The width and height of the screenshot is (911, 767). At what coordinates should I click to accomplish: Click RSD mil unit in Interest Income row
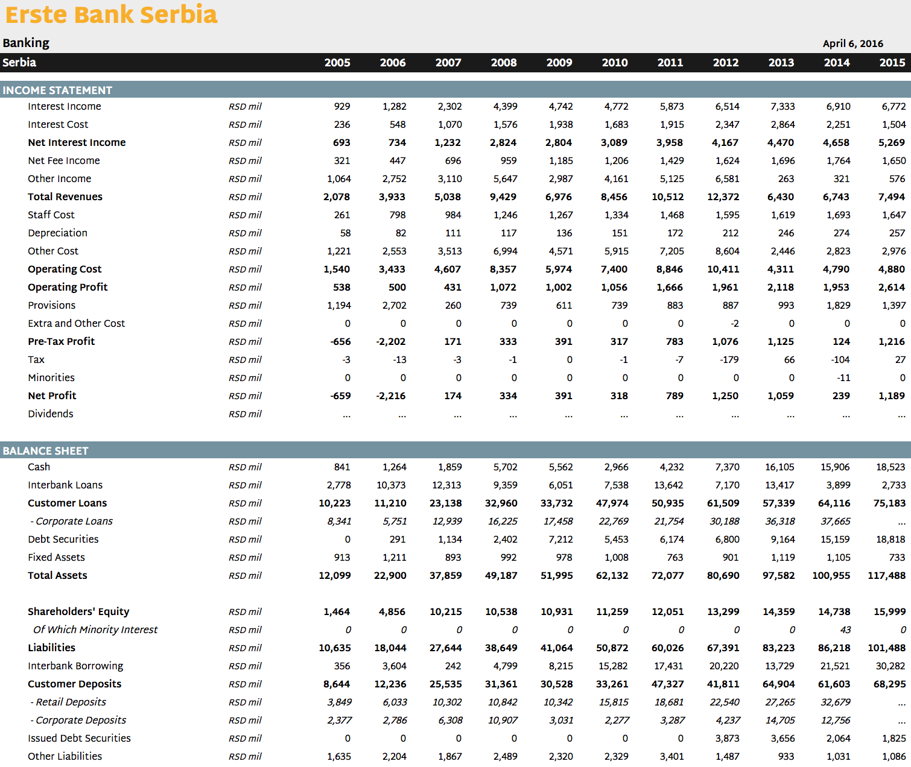pos(245,107)
